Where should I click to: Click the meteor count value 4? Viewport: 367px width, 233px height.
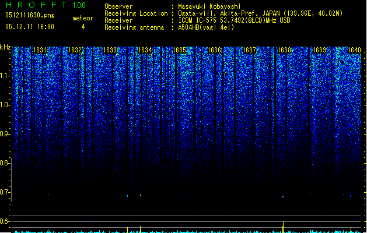point(83,27)
